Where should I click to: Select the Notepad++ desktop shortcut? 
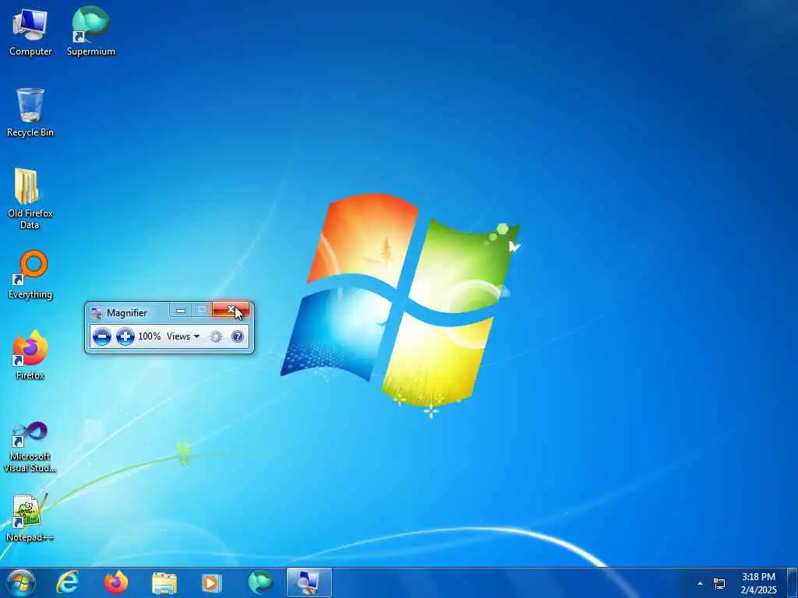(30, 518)
